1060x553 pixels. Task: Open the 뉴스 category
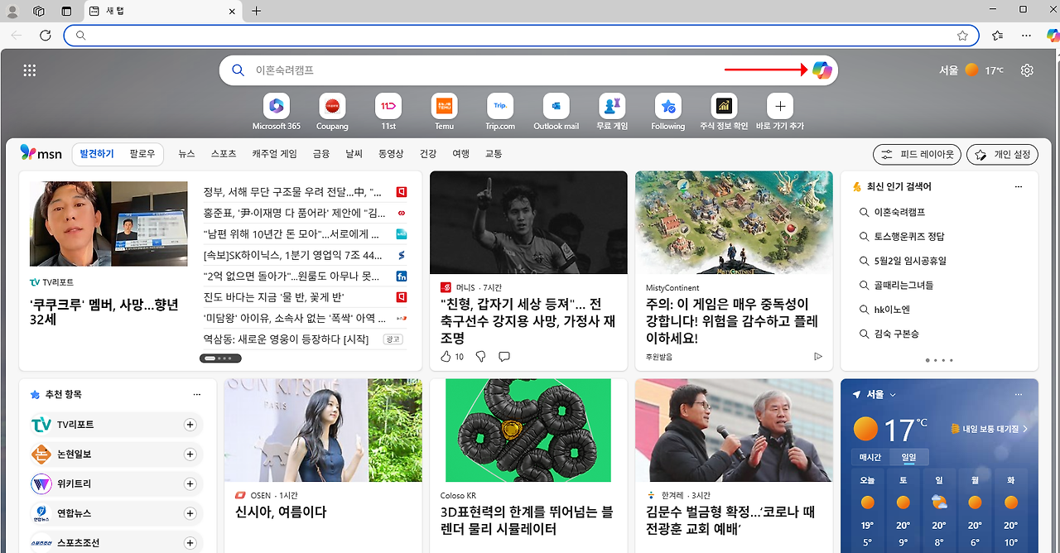(187, 154)
